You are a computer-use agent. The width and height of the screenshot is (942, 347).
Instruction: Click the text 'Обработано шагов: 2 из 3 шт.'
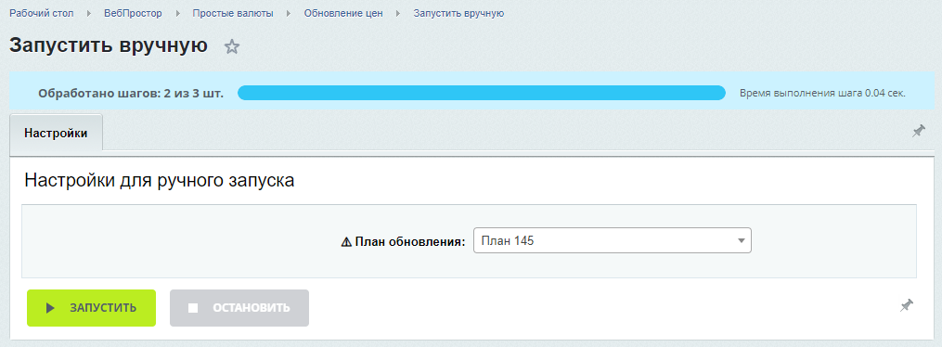point(130,94)
